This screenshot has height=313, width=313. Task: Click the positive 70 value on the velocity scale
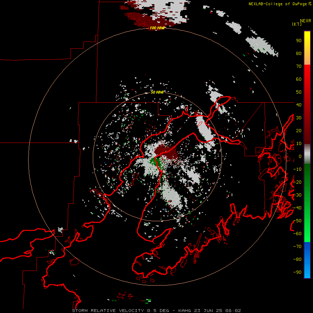299,66
